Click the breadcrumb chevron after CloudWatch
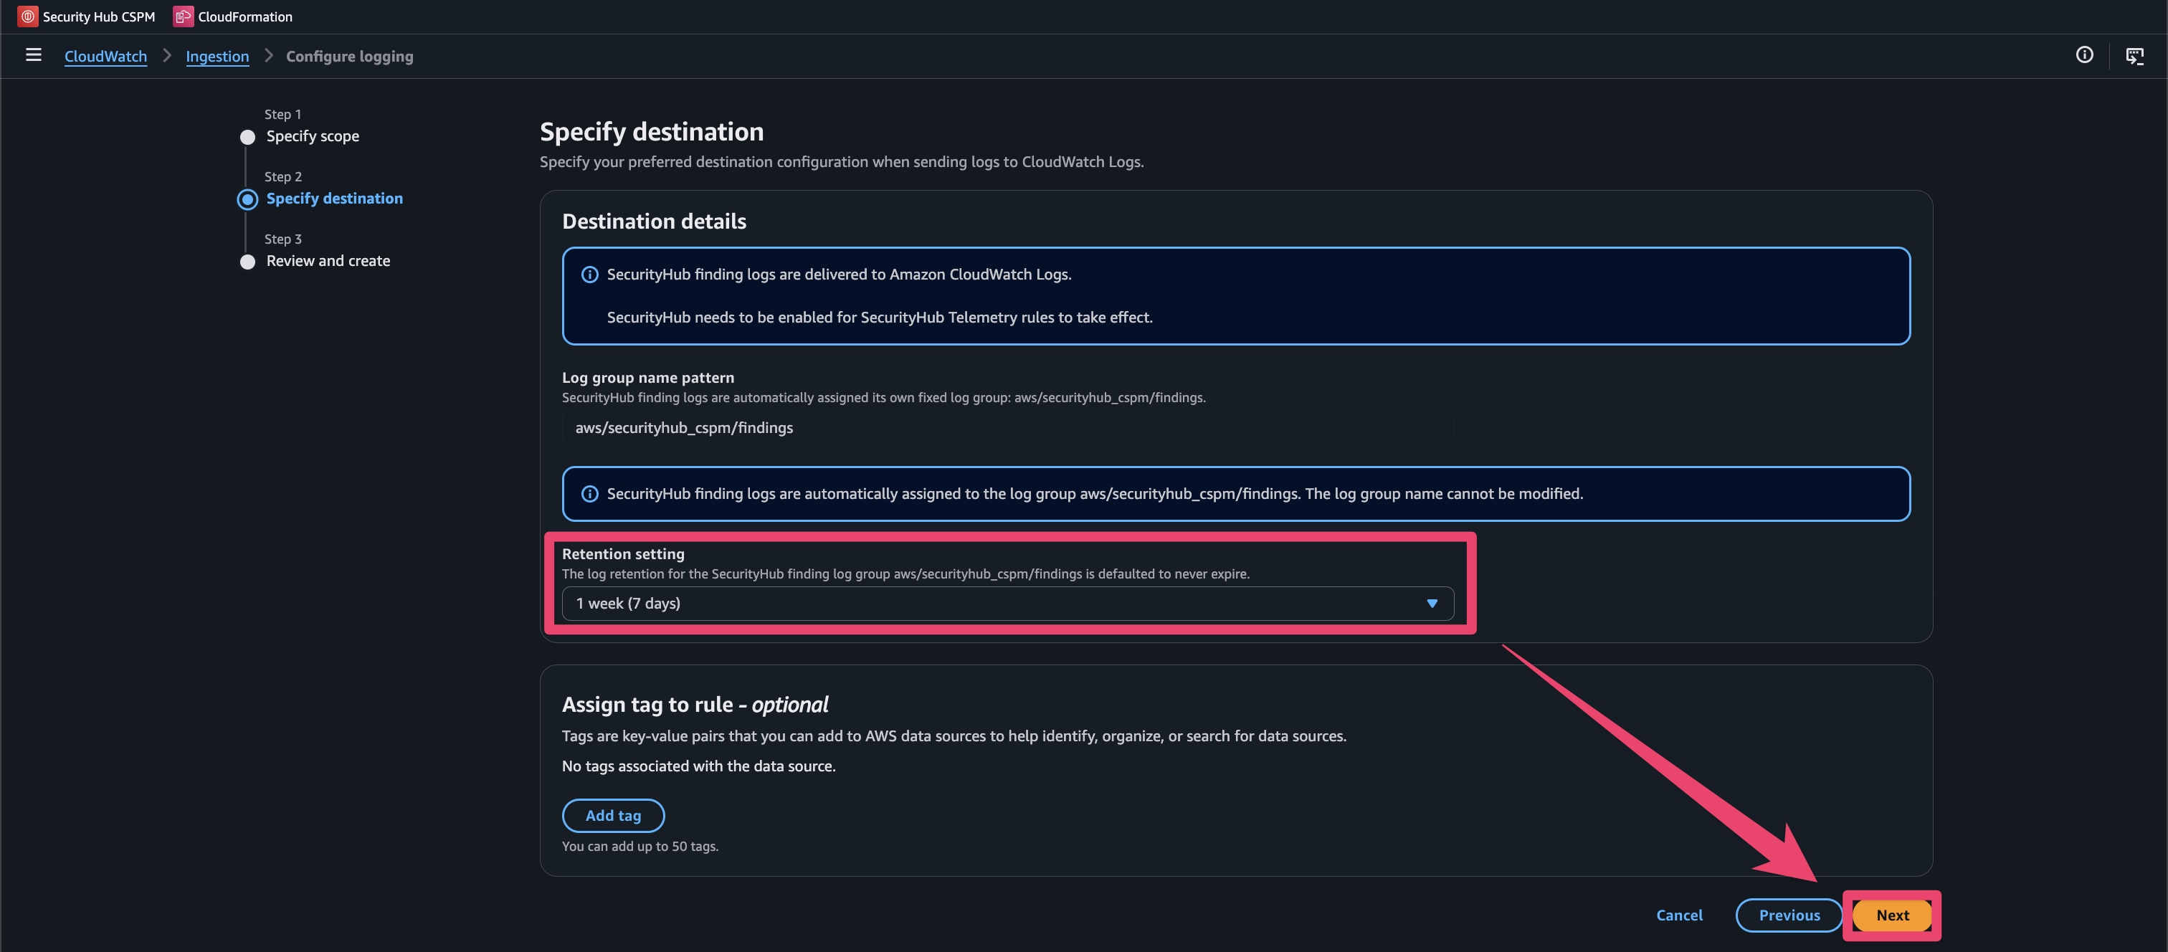 click(x=166, y=55)
